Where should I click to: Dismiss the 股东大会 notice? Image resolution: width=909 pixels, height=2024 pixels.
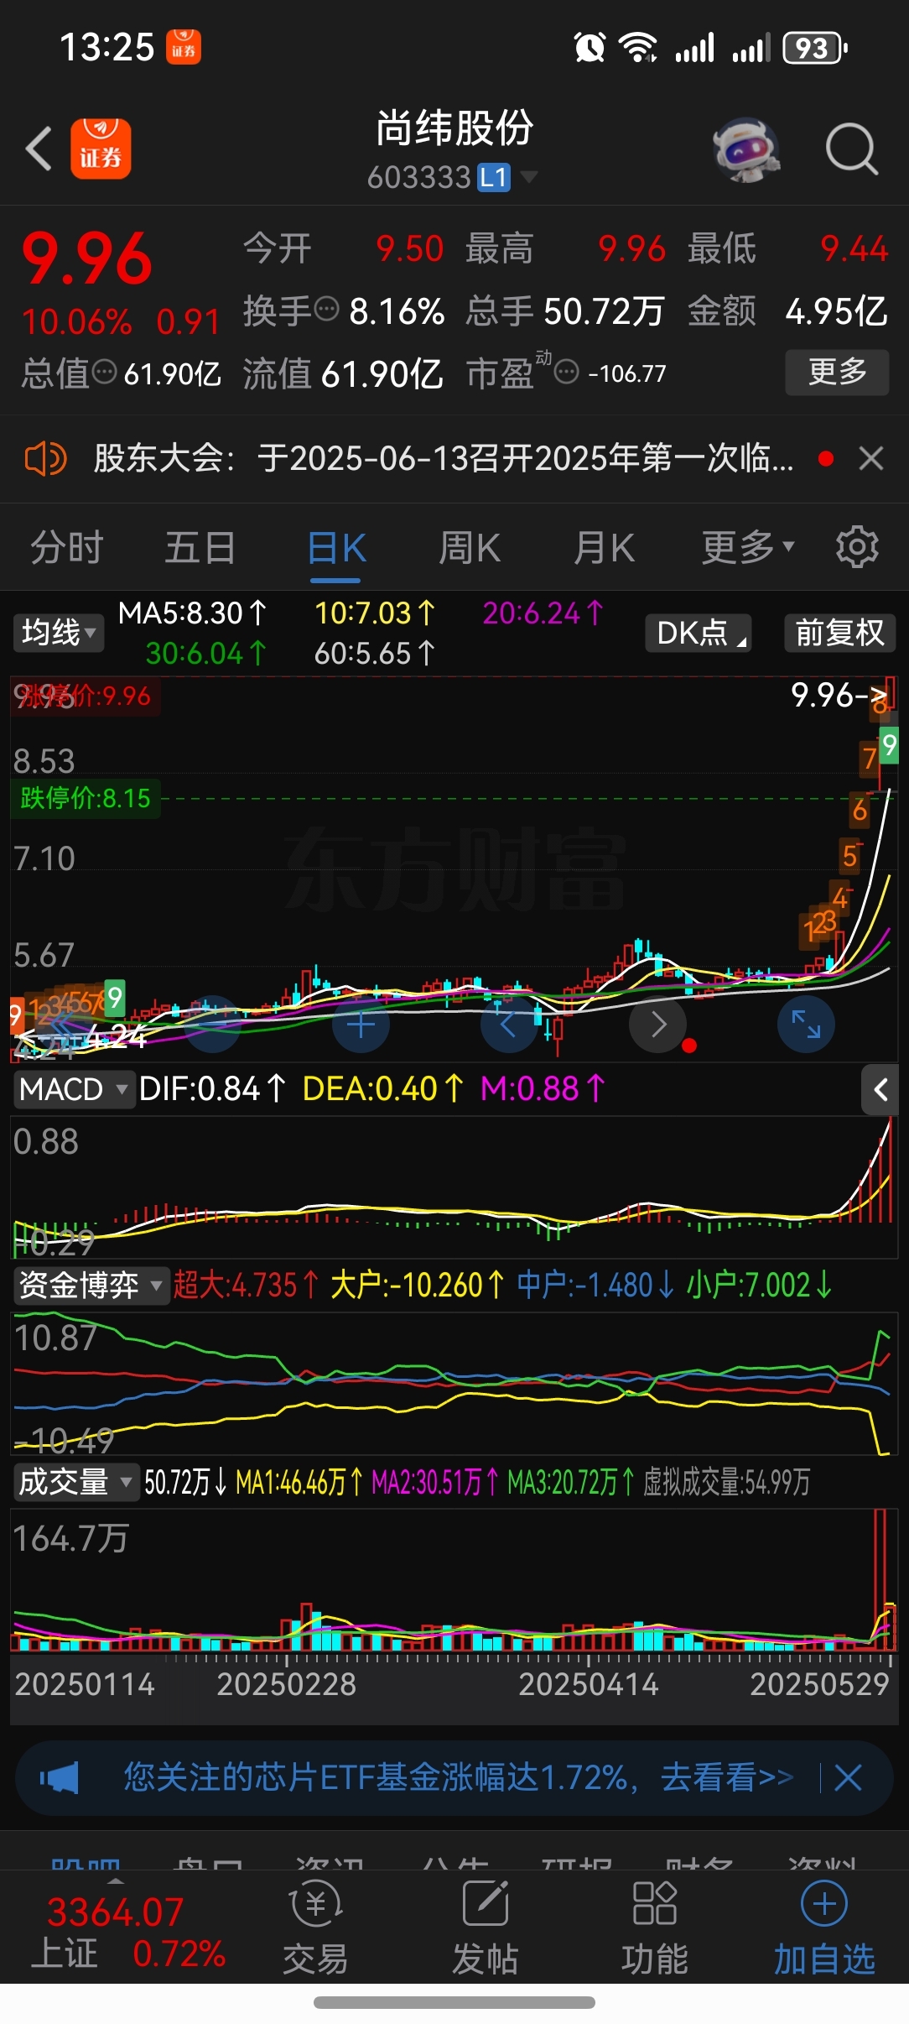tap(871, 458)
